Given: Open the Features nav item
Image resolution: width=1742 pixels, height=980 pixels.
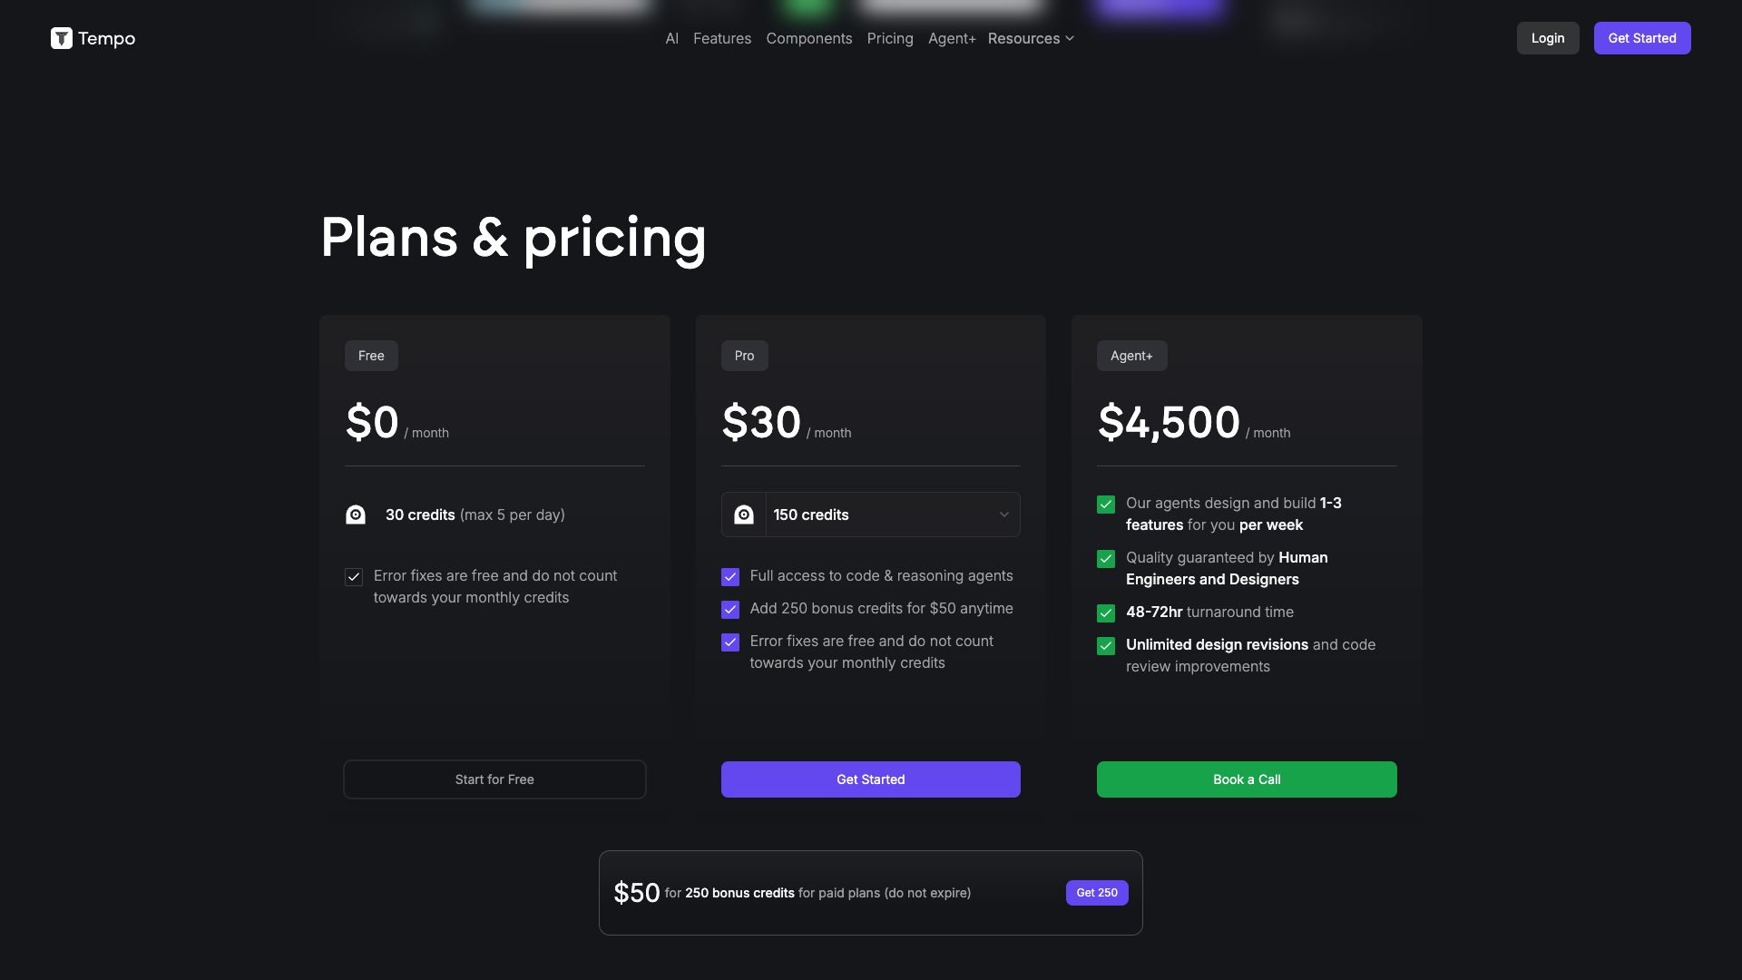Looking at the screenshot, I should point(722,38).
